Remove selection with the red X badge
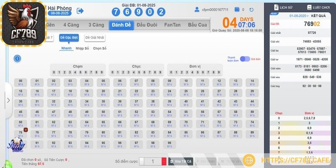Screen dimensions: 336x168 [26, 130]
